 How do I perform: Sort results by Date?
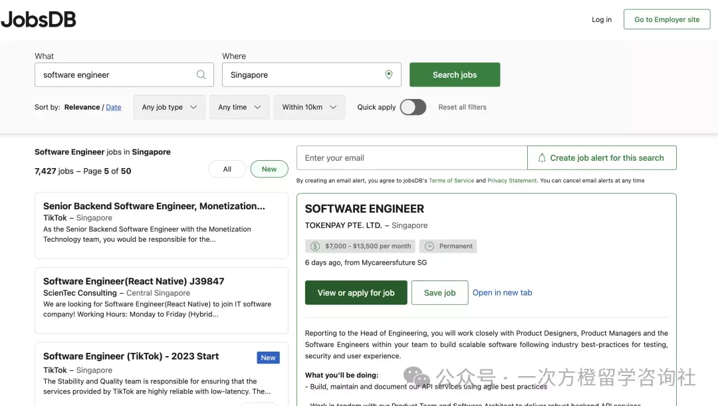[114, 107]
